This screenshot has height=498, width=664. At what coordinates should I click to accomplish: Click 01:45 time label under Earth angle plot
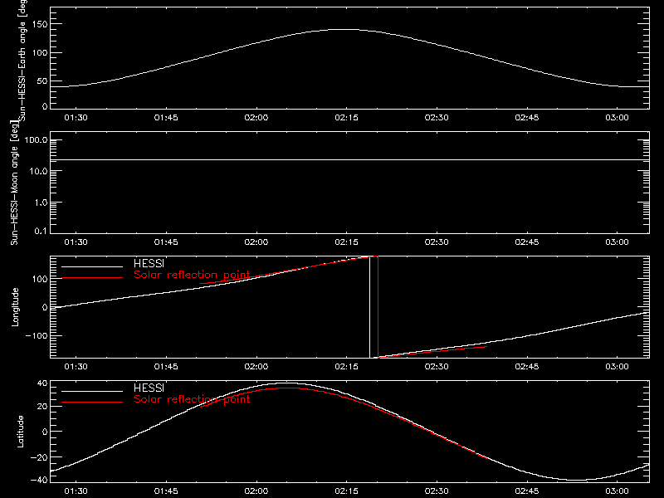(x=166, y=117)
